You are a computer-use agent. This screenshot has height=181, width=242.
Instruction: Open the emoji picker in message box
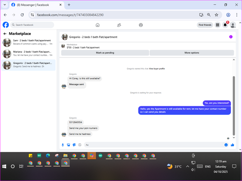pyautogui.click(x=226, y=145)
